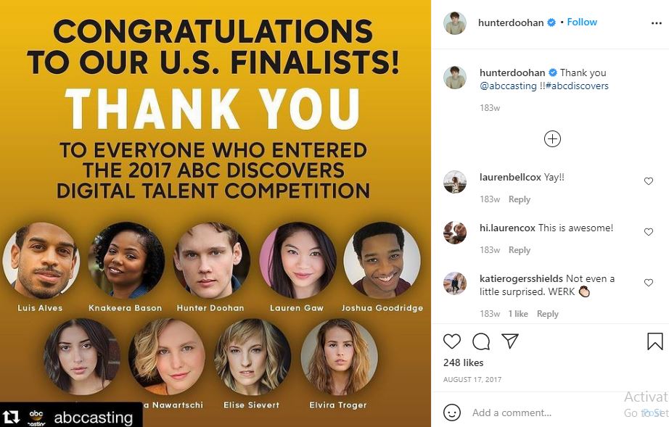Open katierogersshields' profile avatar
The height and width of the screenshot is (427, 669).
pos(455,283)
